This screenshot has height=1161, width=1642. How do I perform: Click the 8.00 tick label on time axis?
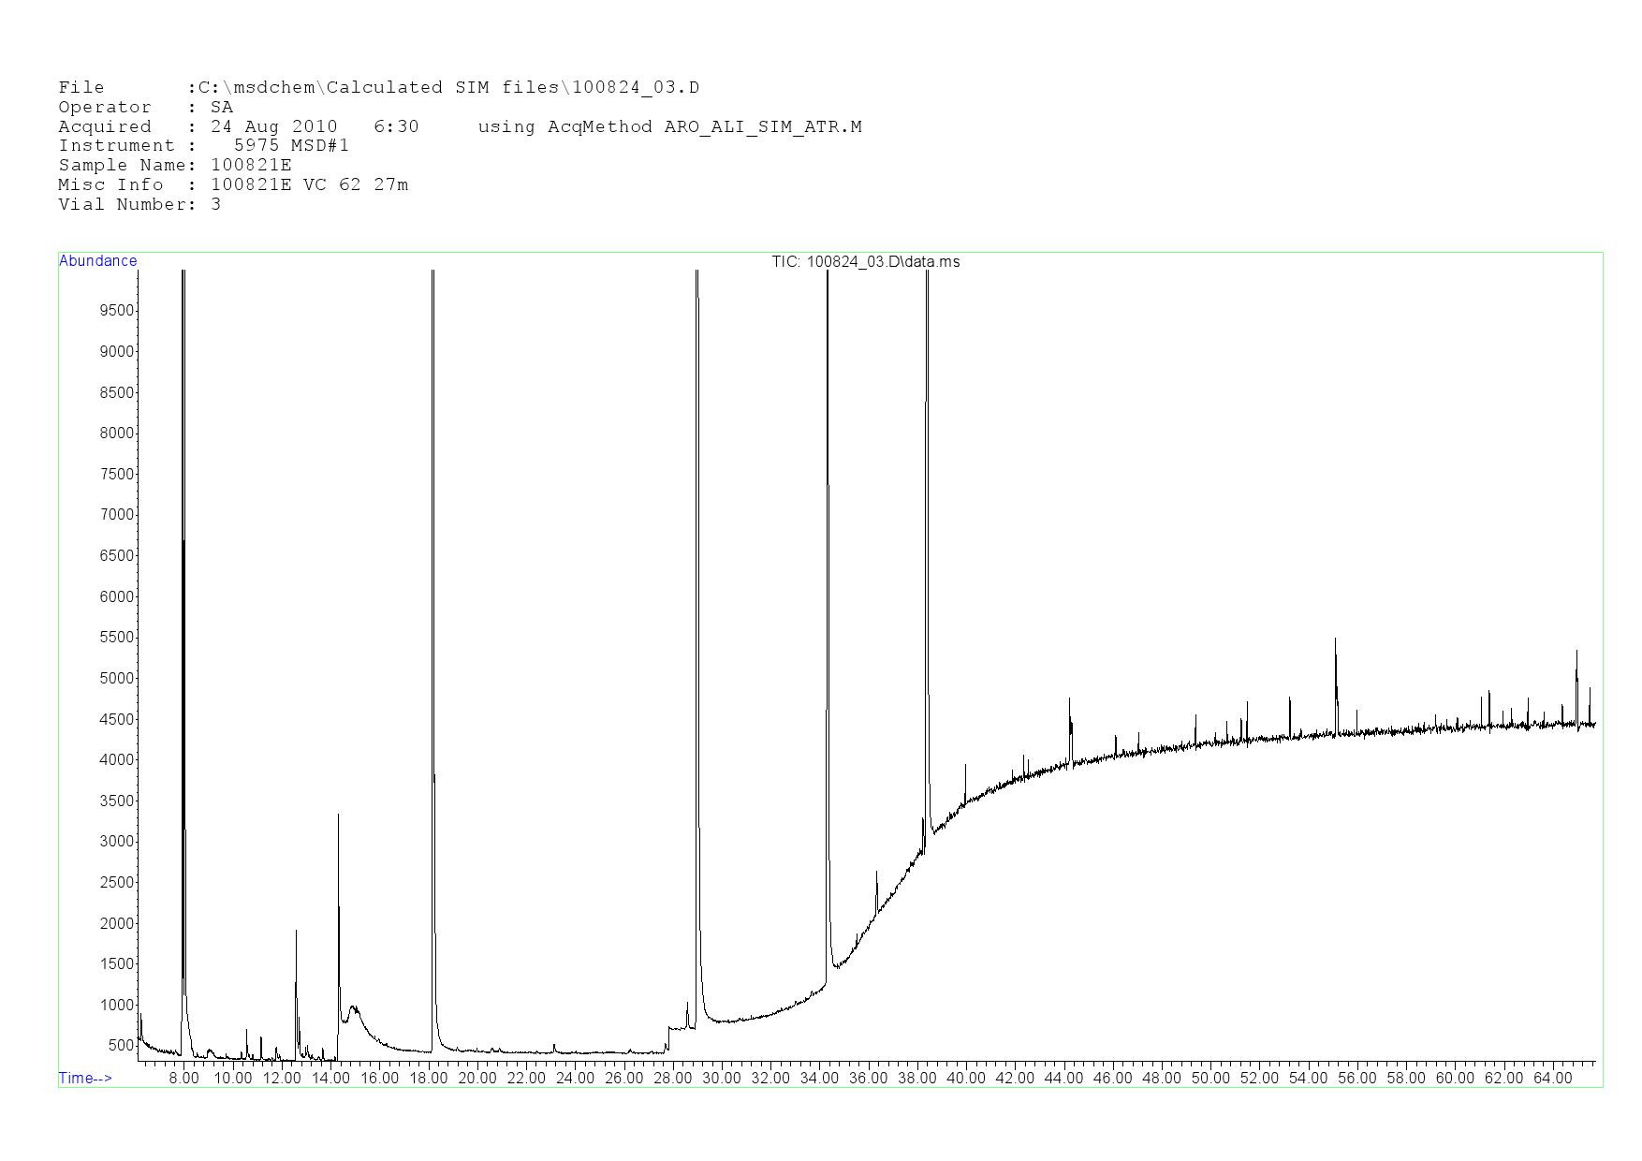(183, 1079)
